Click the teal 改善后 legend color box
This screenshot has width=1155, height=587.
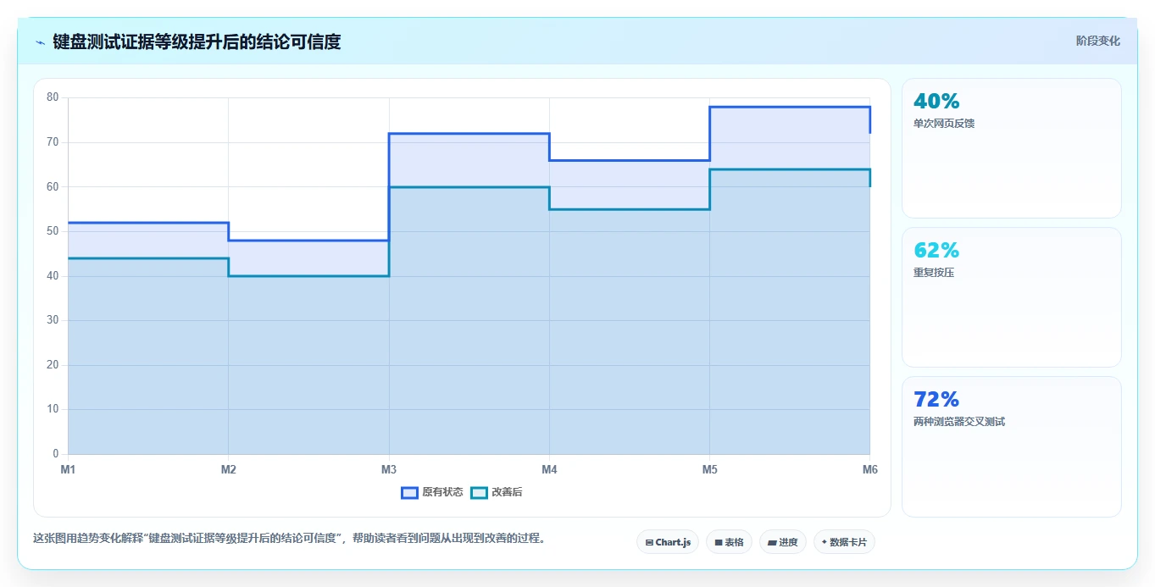point(479,492)
